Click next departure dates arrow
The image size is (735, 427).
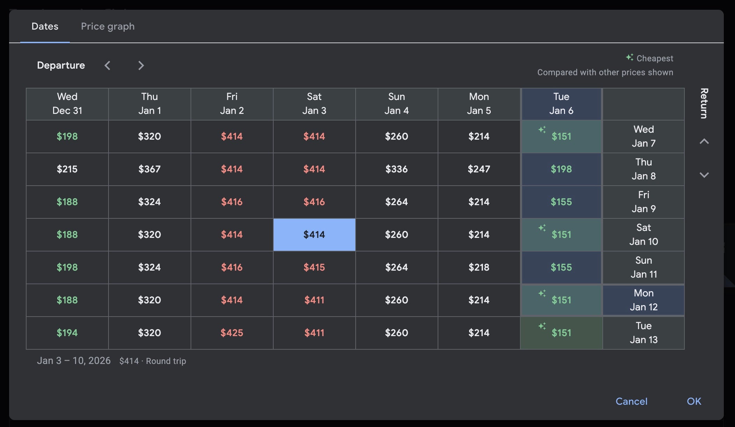141,65
